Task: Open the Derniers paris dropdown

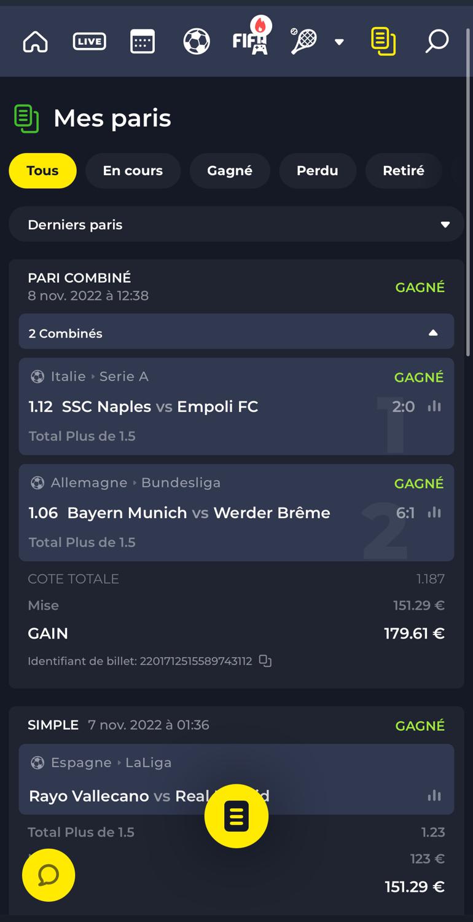Action: pyautogui.click(x=236, y=224)
